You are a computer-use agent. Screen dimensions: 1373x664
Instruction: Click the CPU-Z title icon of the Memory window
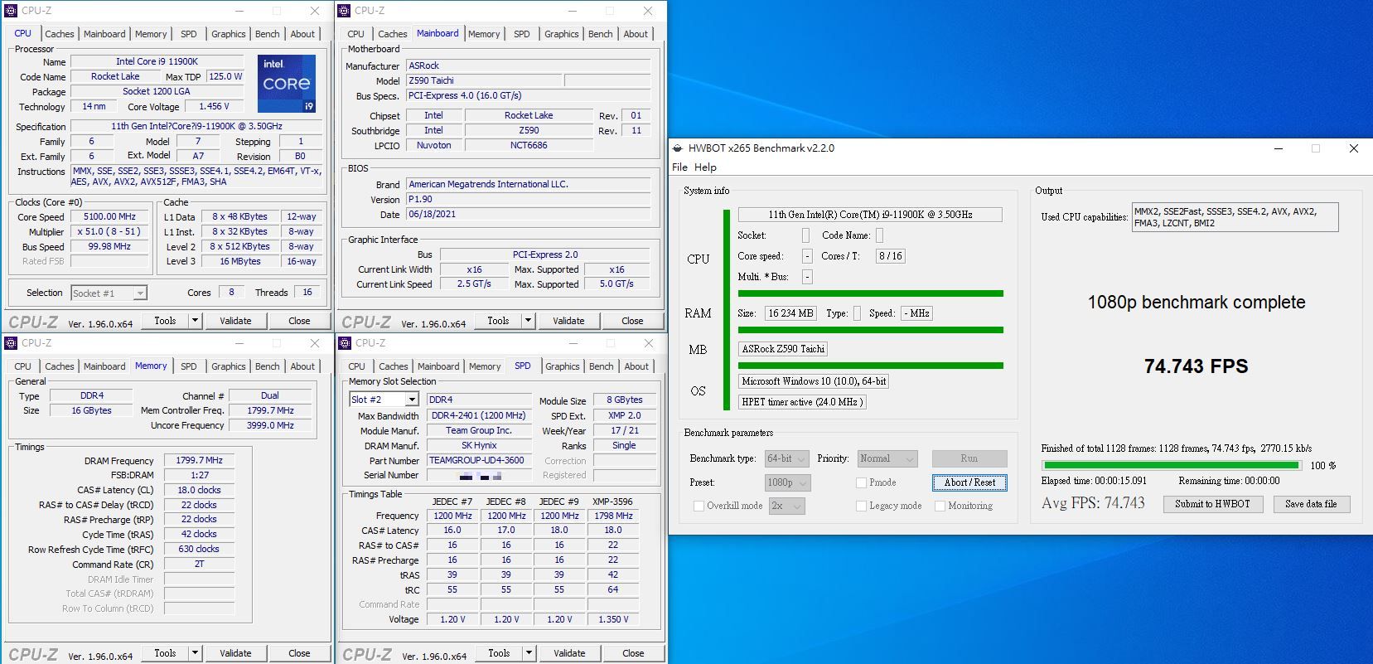click(11, 343)
